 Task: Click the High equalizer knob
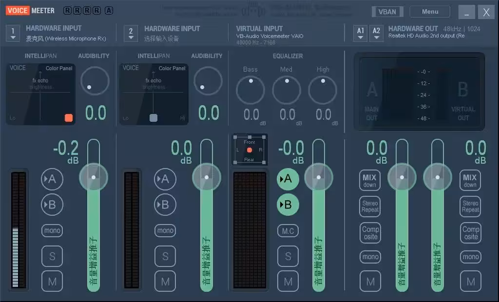pos(323,90)
